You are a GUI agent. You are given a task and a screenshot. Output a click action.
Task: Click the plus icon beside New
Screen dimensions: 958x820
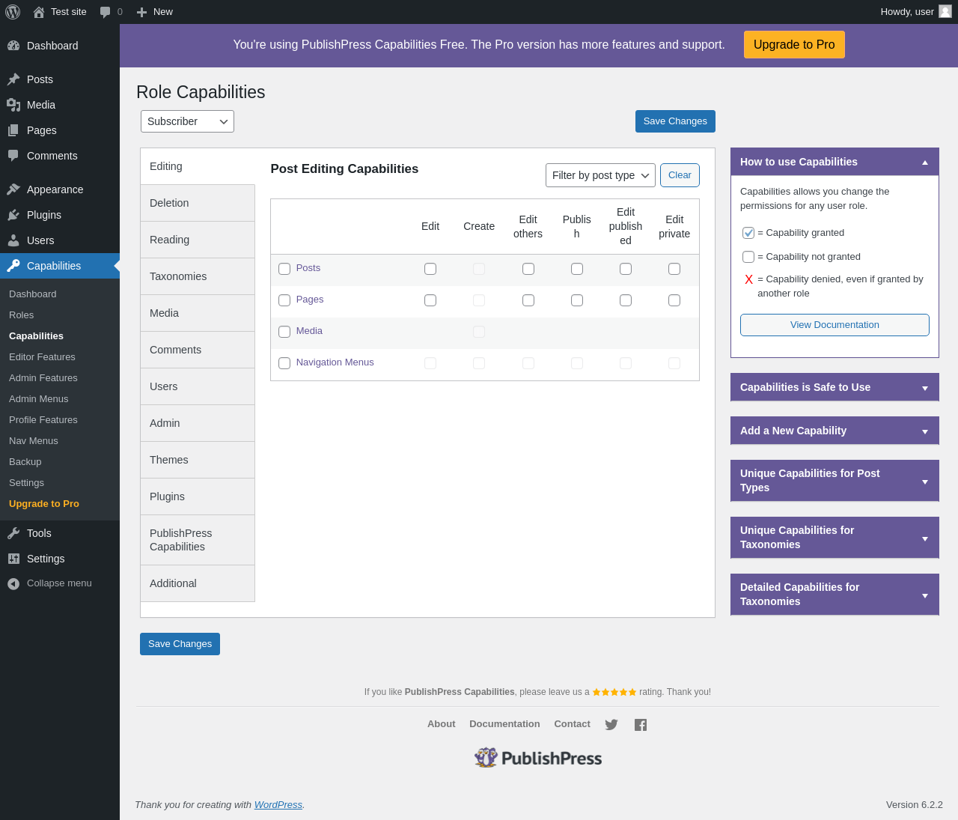click(141, 12)
